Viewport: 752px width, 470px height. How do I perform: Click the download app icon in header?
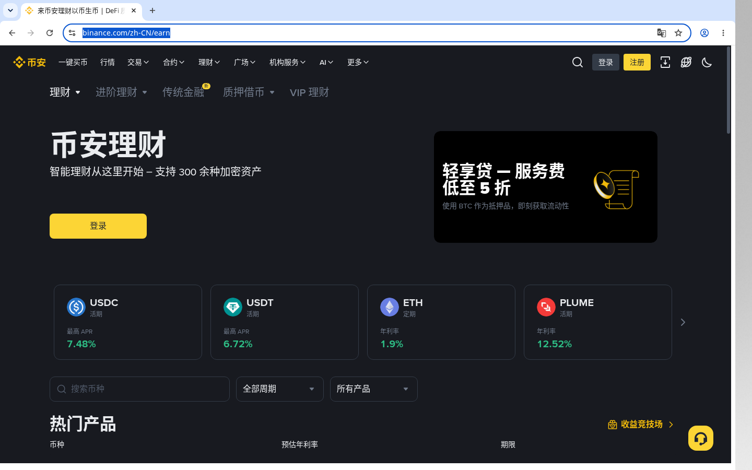[x=665, y=62]
